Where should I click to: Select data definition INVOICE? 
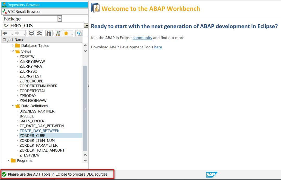point(27,116)
